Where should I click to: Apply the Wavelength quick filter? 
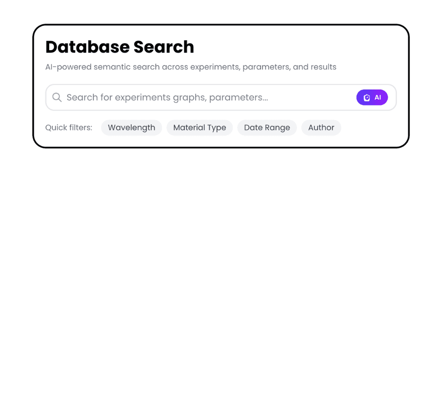point(131,128)
